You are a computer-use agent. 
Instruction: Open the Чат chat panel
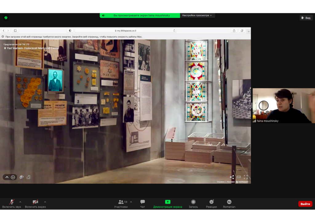coord(143,204)
